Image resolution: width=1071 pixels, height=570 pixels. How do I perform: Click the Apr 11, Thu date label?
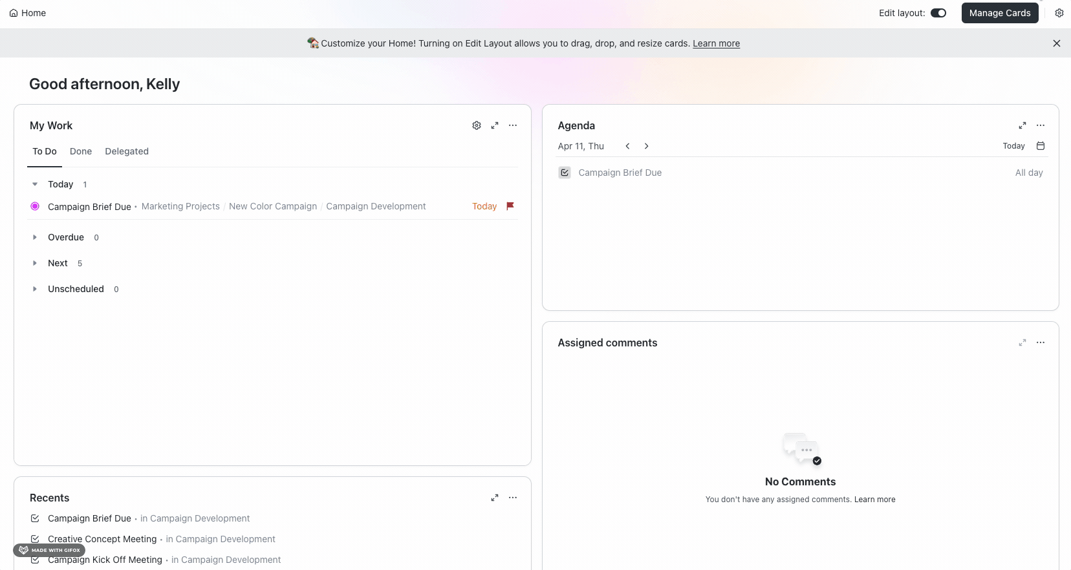coord(581,146)
